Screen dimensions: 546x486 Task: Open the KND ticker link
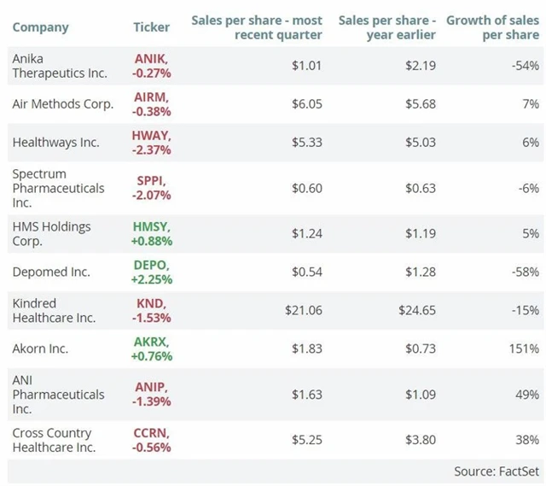click(152, 303)
